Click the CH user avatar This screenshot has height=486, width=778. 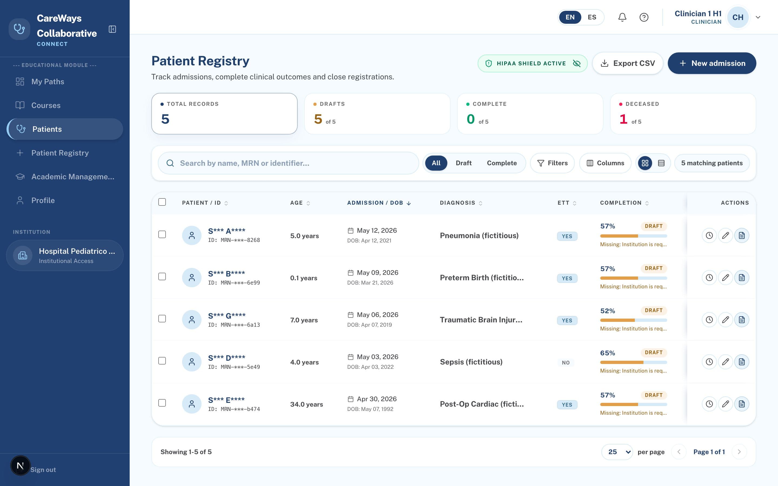coord(738,17)
